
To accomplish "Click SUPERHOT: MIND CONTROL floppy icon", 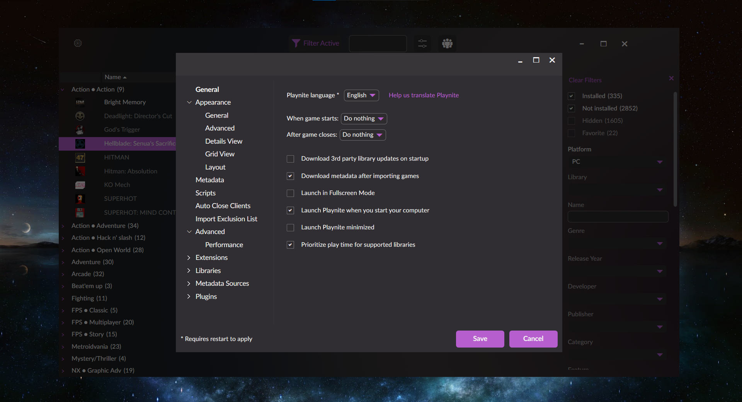I will [x=80, y=212].
